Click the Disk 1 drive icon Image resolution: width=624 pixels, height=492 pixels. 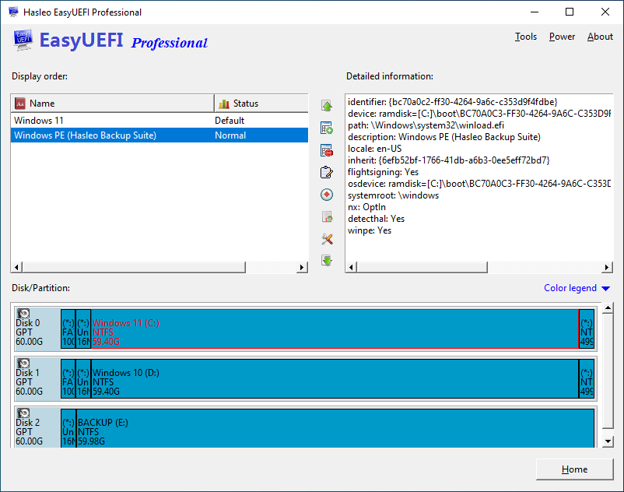click(23, 363)
